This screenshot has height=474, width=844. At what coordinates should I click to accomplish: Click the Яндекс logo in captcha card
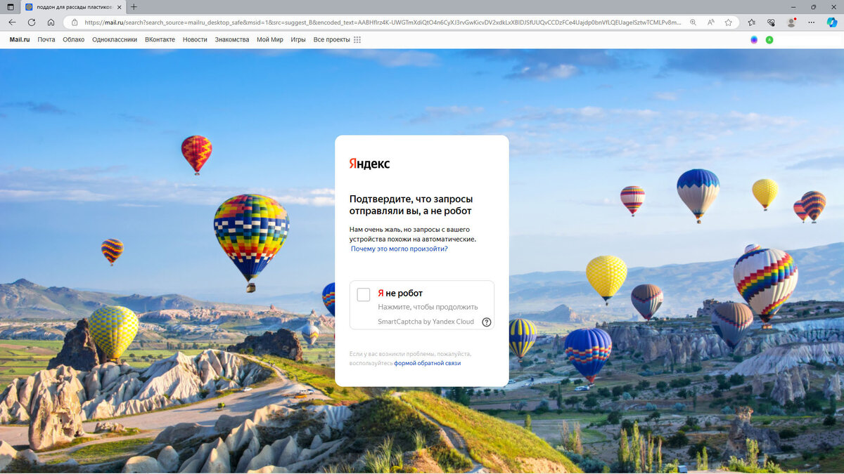(369, 164)
